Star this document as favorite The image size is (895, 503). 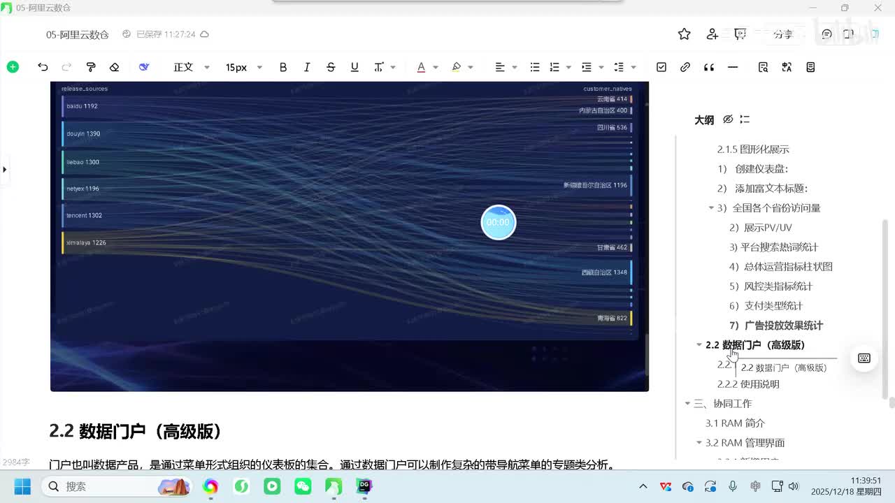pos(685,34)
